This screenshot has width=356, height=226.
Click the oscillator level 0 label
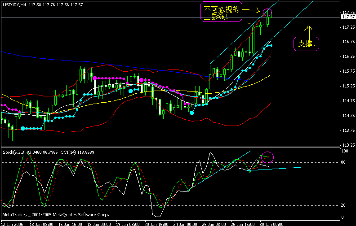[x=343, y=217]
